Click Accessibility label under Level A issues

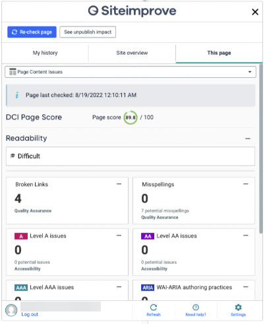pyautogui.click(x=28, y=269)
